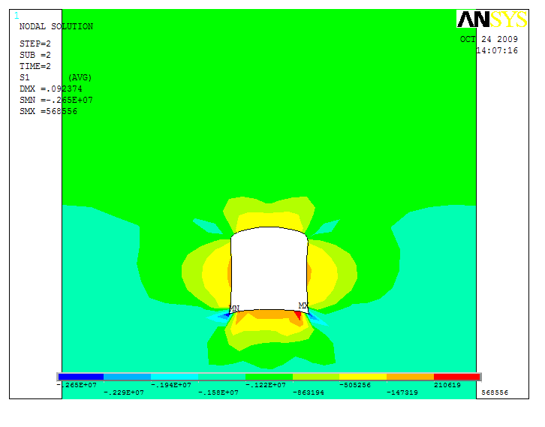The height and width of the screenshot is (427, 545).
Task: Click the ANSYS logo
Action: (x=492, y=20)
